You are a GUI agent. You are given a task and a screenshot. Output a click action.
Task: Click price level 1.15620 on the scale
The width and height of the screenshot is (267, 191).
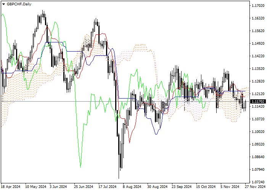pyautogui.click(x=258, y=31)
